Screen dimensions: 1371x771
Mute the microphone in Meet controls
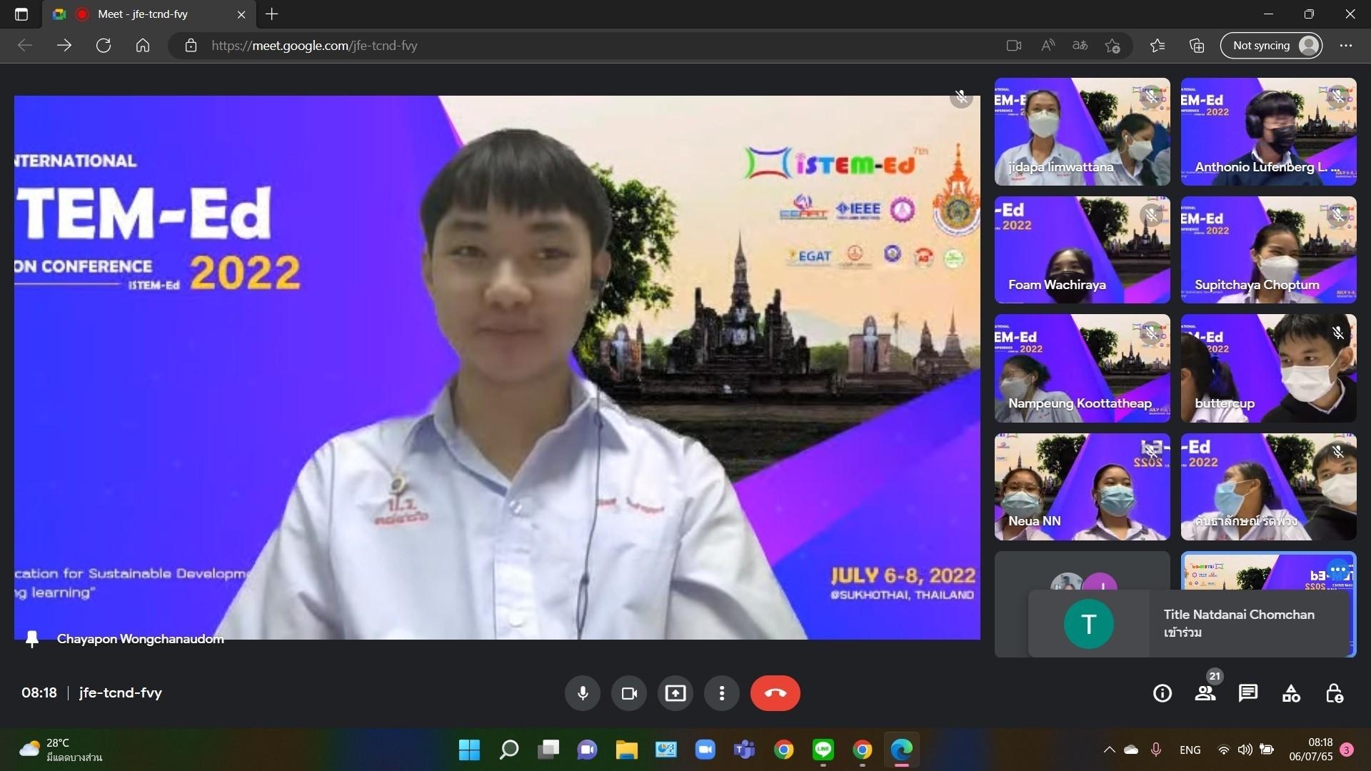pos(583,693)
